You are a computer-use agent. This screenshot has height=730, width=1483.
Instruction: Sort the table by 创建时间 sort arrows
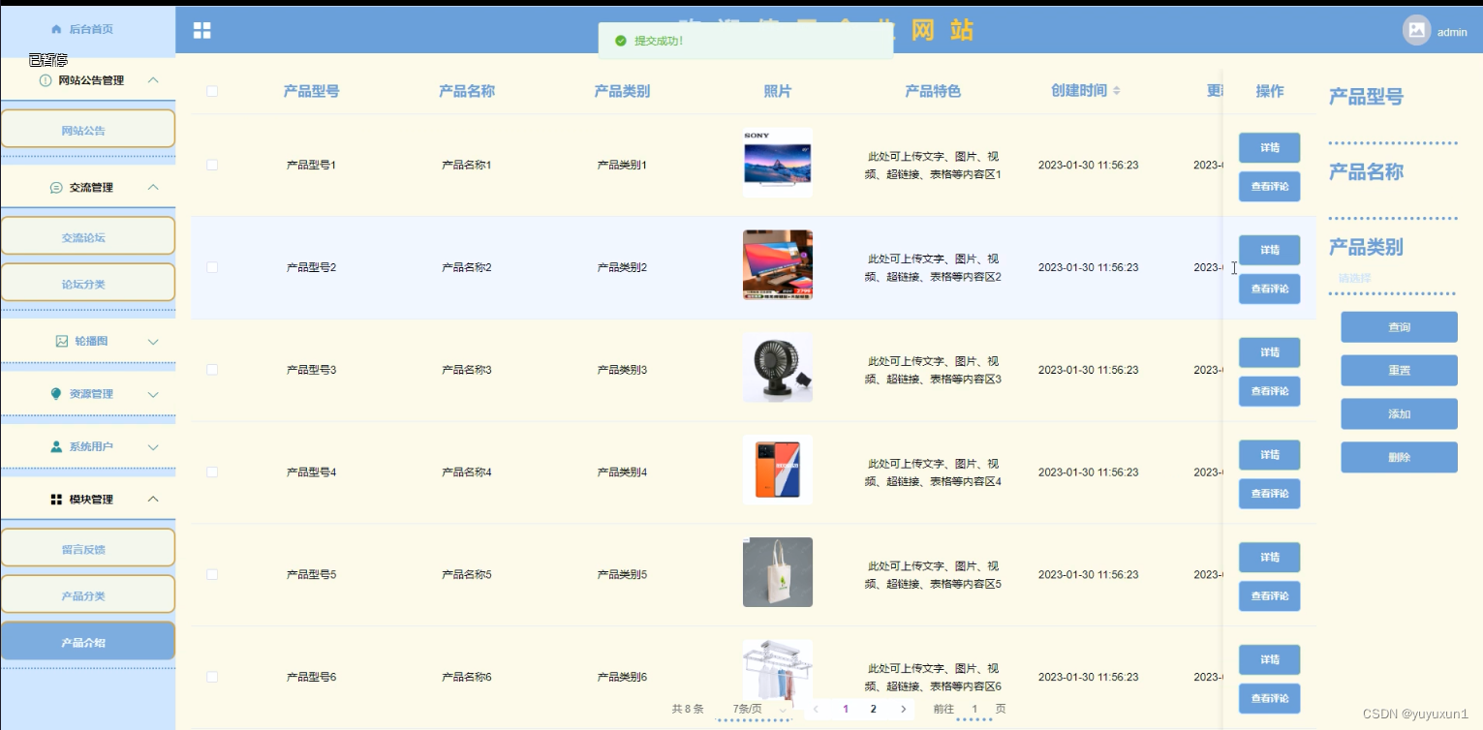(x=1117, y=91)
